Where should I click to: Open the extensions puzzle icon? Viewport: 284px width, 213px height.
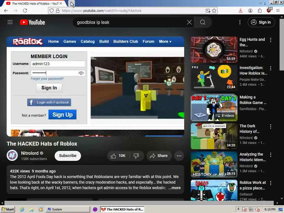260,11
